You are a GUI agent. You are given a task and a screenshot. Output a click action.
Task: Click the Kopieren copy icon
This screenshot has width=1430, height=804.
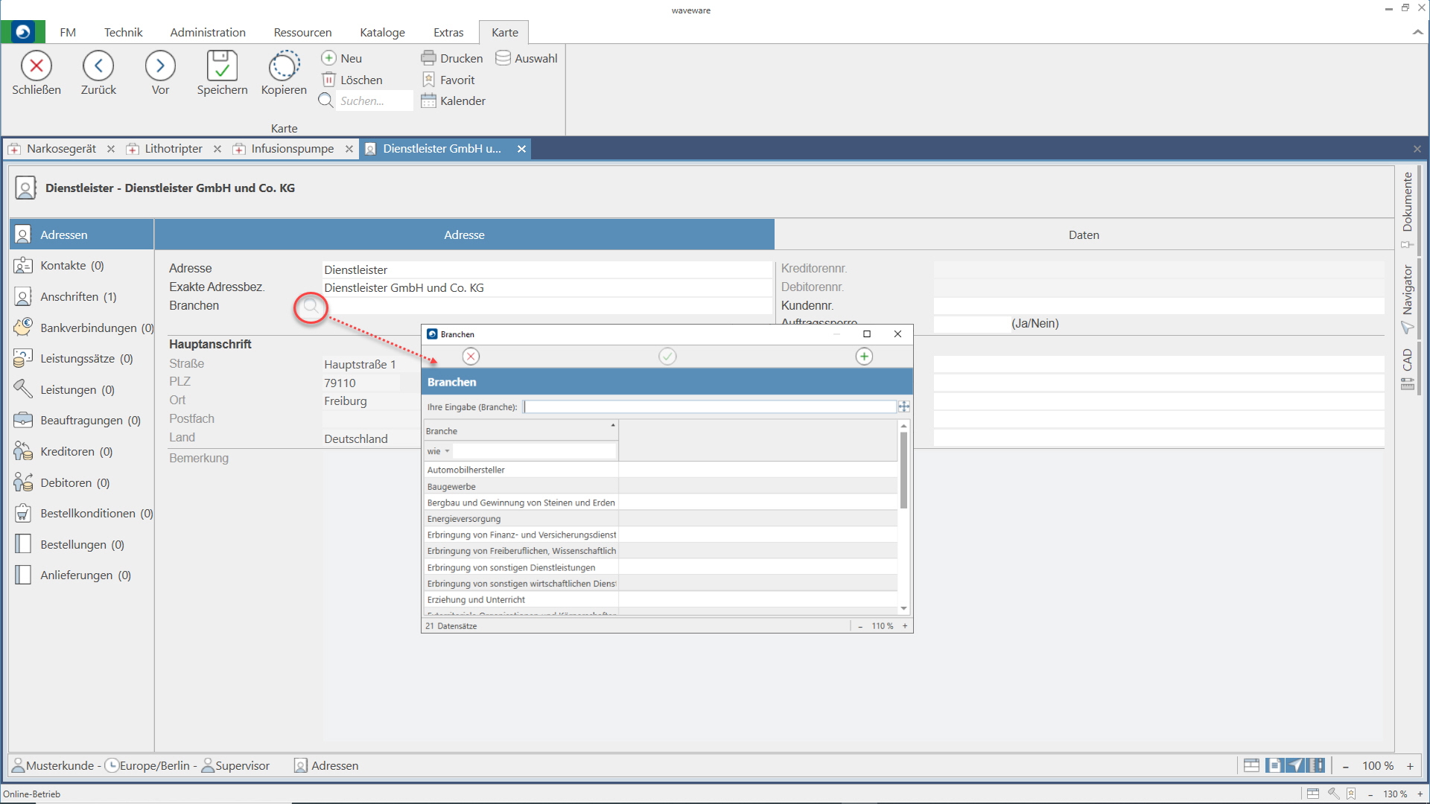284,66
